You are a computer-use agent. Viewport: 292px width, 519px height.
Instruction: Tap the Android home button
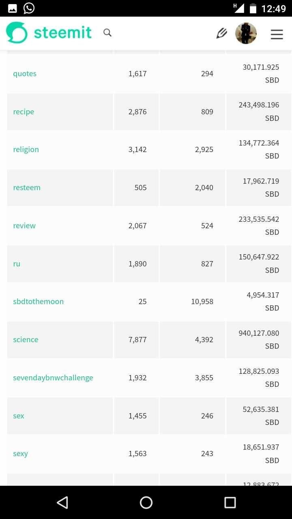coord(146,503)
